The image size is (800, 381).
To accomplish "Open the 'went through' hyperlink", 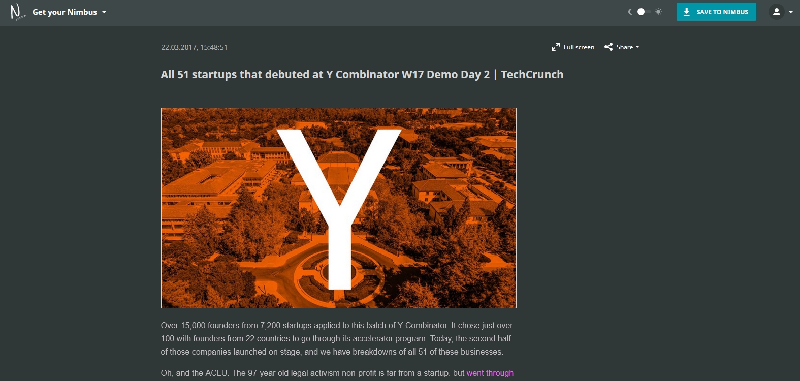I will pos(490,373).
